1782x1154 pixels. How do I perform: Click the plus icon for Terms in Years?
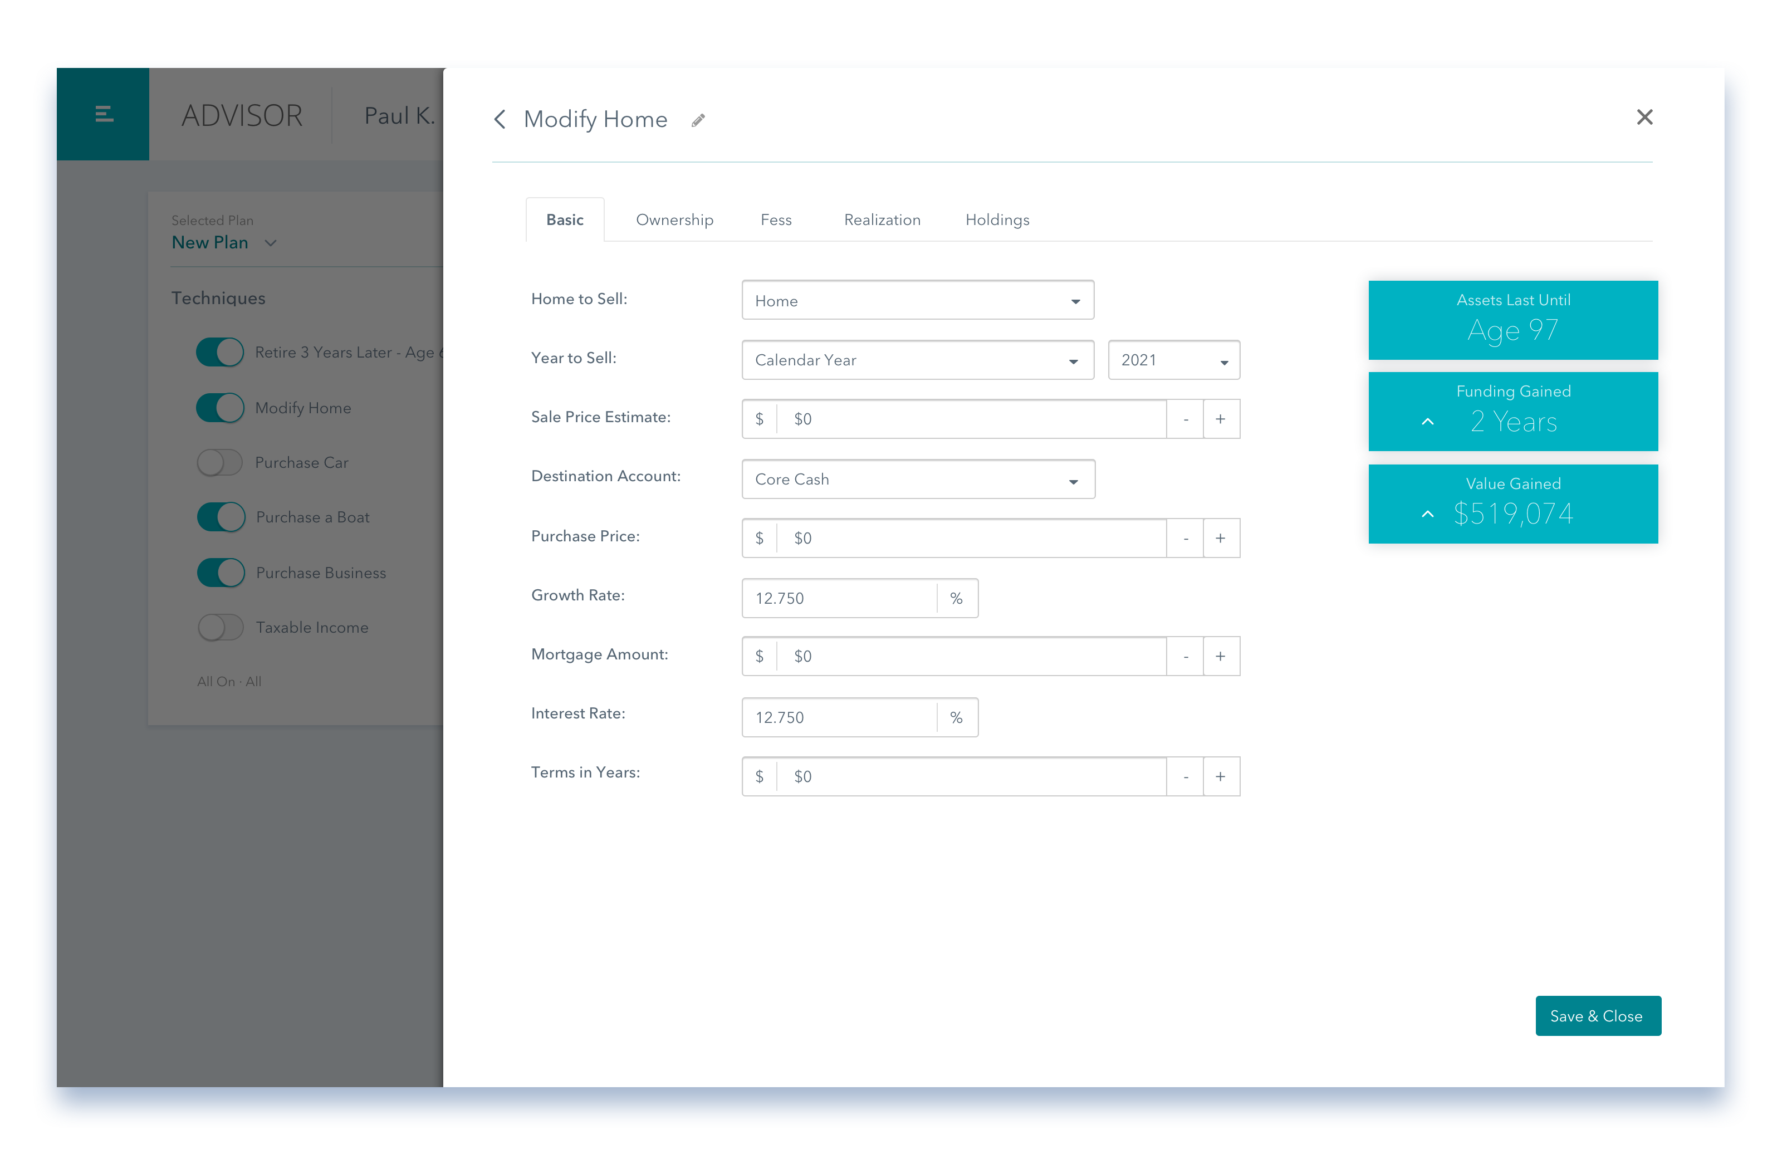[x=1218, y=776]
